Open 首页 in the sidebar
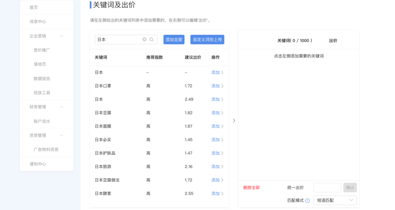This screenshot has height=210, width=395. (34, 7)
